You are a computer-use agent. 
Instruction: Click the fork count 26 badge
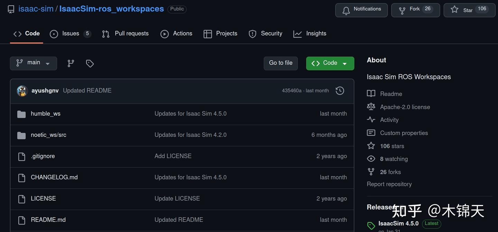coord(428,9)
